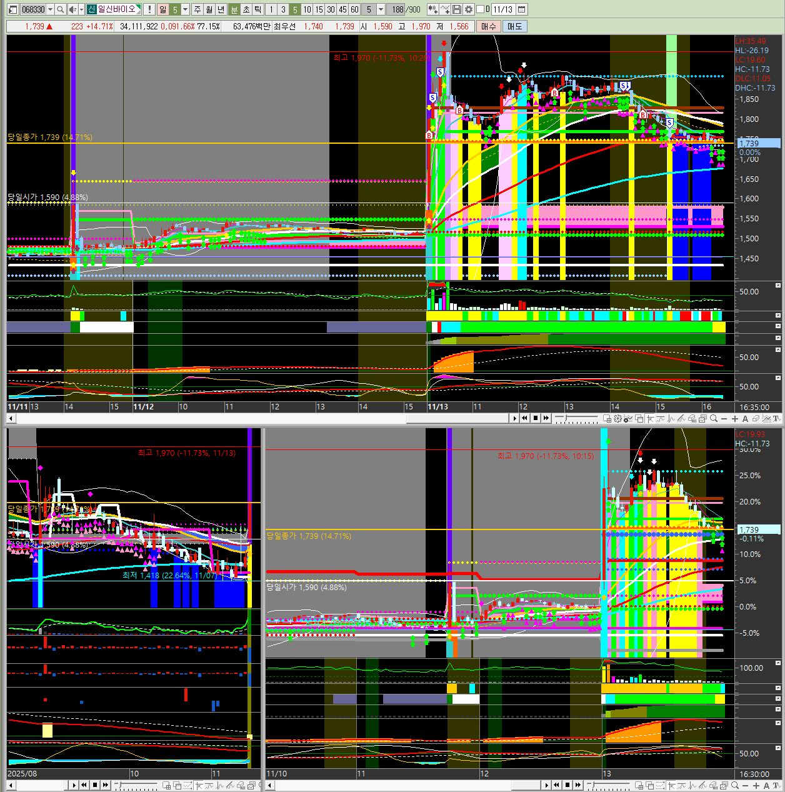Expand the dropdown beside the 188 count field

pos(381,9)
